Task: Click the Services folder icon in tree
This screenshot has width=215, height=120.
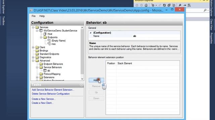Action: point(37,27)
